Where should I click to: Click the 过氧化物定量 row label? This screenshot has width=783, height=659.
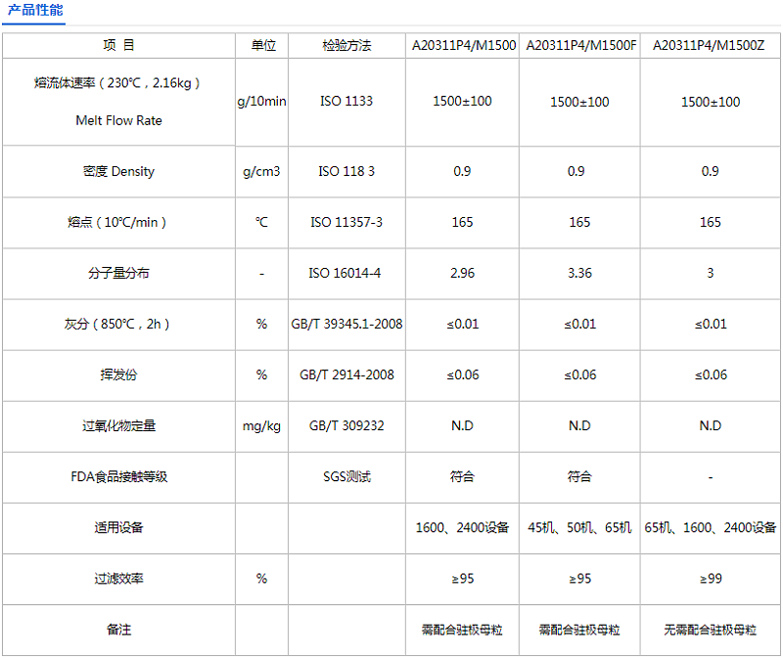point(119,426)
